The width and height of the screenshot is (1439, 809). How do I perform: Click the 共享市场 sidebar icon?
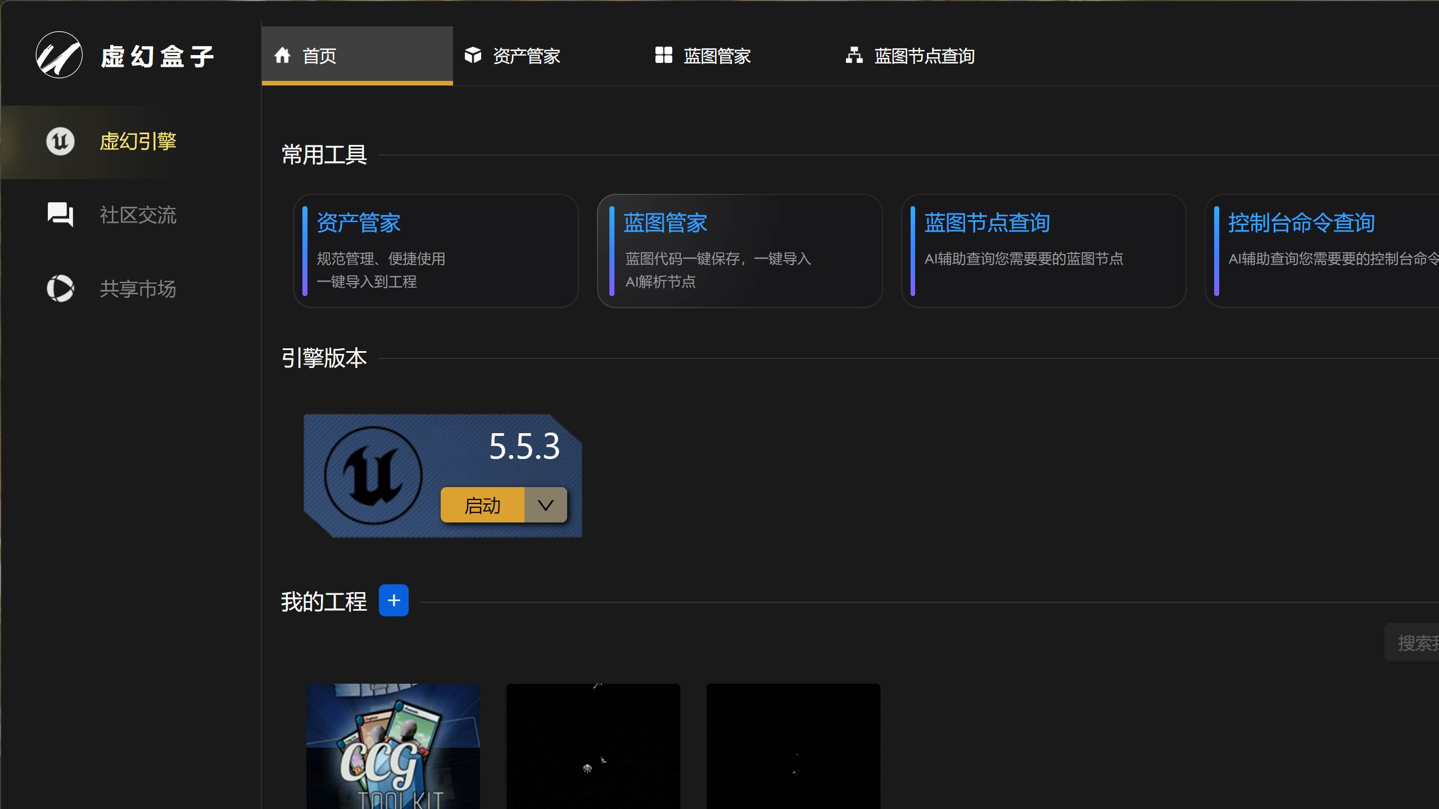click(60, 288)
